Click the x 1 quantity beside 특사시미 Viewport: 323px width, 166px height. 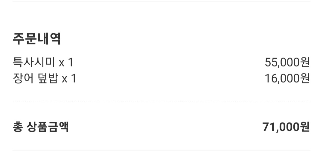66,62
